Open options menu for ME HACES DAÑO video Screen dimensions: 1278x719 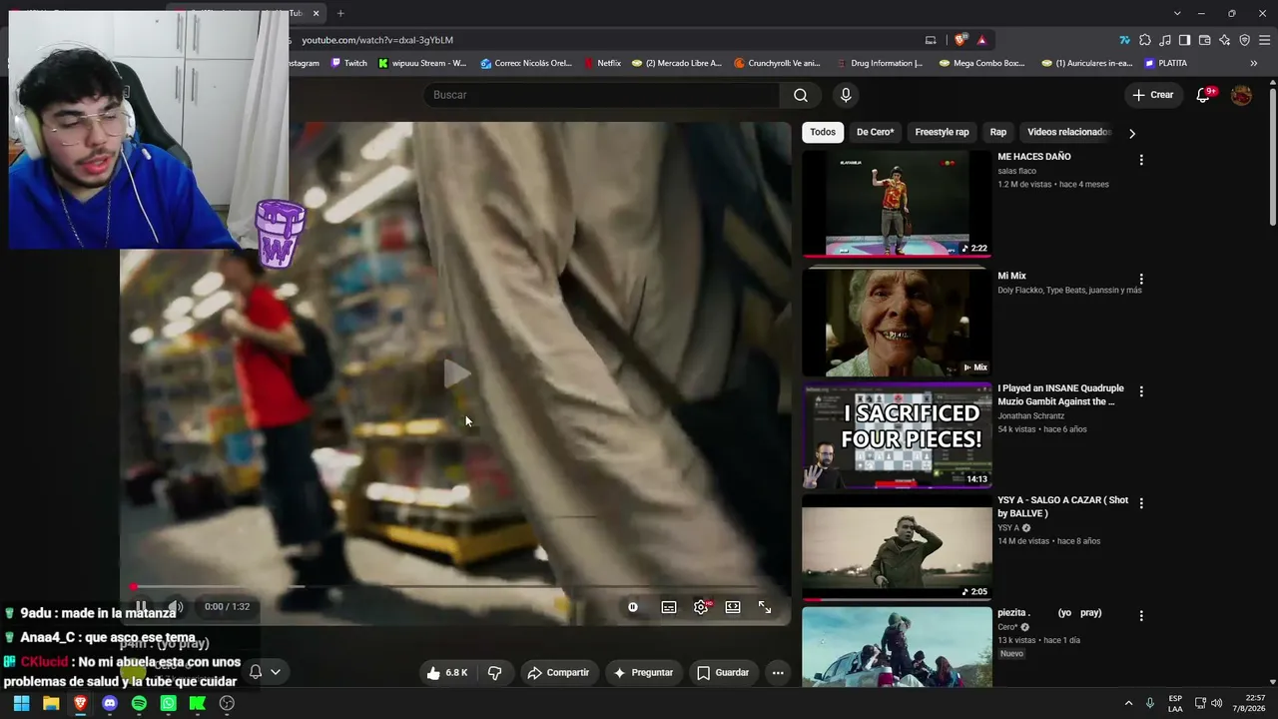click(x=1141, y=160)
